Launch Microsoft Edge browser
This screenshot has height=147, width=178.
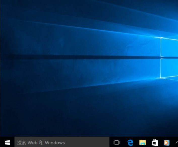point(130,142)
